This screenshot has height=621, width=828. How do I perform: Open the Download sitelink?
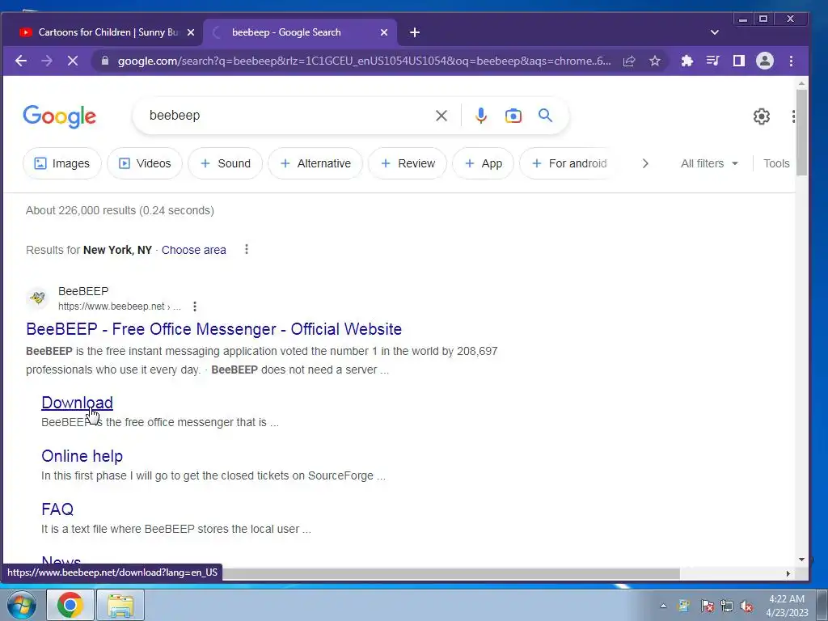pyautogui.click(x=77, y=403)
